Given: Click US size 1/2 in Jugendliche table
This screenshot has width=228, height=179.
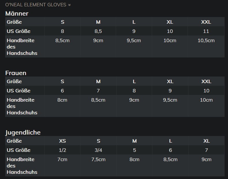Looking at the screenshot, I should click(x=62, y=150).
